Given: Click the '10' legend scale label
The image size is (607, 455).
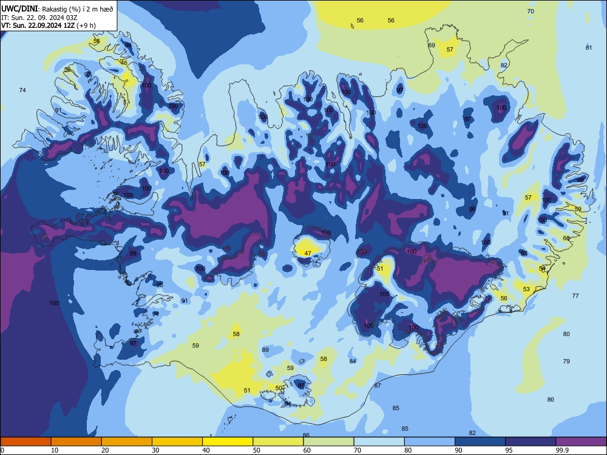Looking at the screenshot, I should 55,450.
